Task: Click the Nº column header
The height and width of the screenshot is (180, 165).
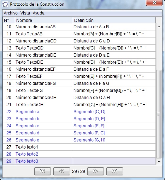Action: click(9, 21)
